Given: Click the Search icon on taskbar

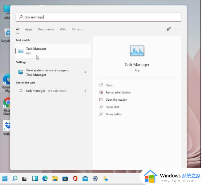Looking at the screenshot, I should click(x=15, y=179).
